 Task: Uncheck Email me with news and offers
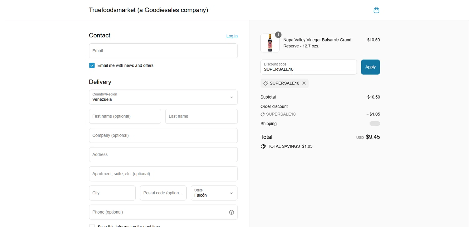click(92, 65)
